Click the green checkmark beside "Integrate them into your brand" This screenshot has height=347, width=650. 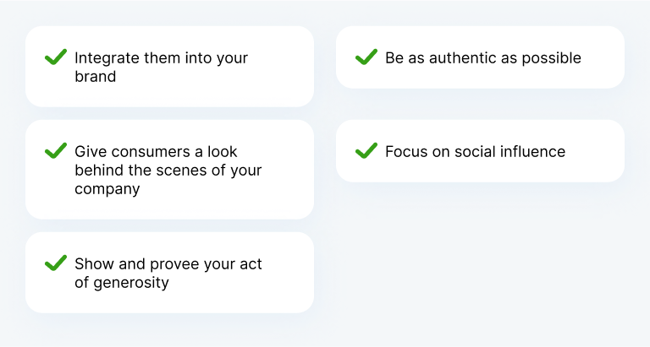pyautogui.click(x=56, y=57)
